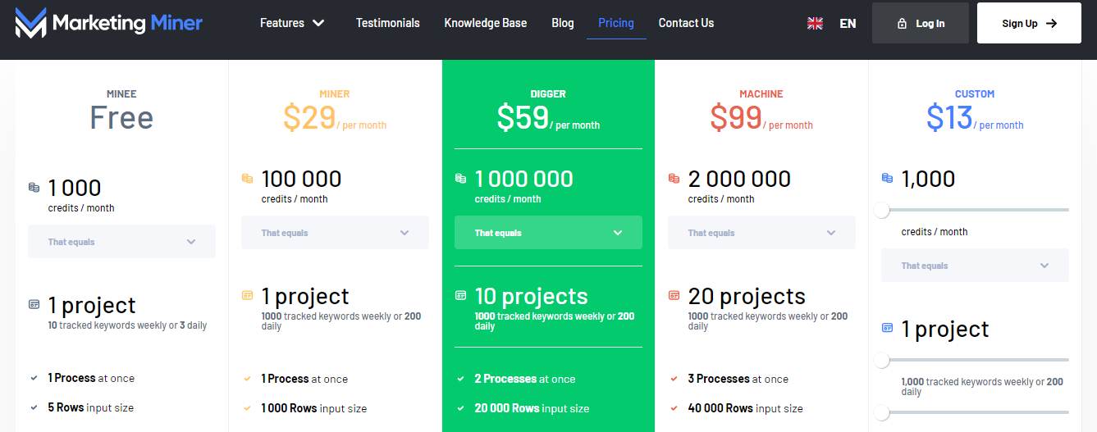The height and width of the screenshot is (432, 1097).
Task: Click the Custom credits slider handle
Action: (882, 211)
